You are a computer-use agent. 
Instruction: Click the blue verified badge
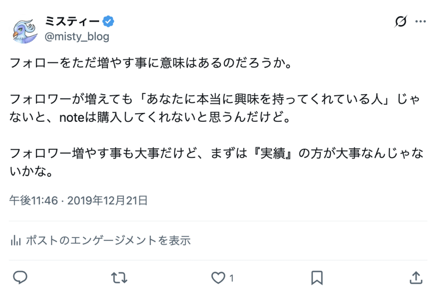tap(108, 21)
